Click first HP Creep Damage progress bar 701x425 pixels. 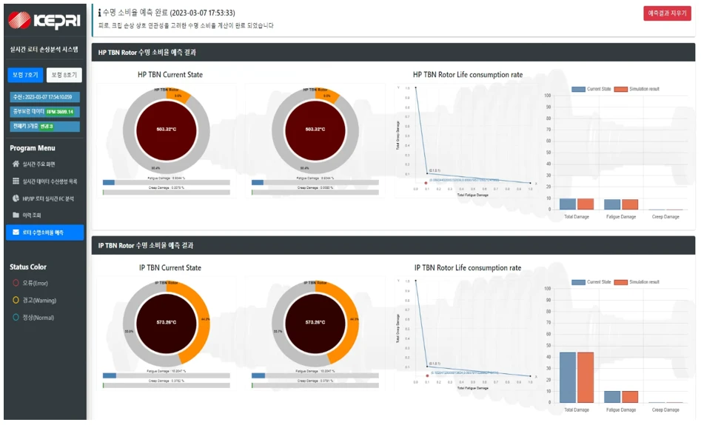[x=167, y=193]
